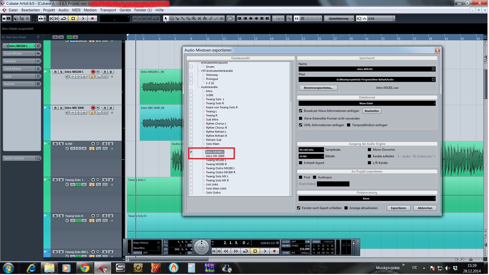
Task: Select the Mute X tool
Action: [200, 19]
